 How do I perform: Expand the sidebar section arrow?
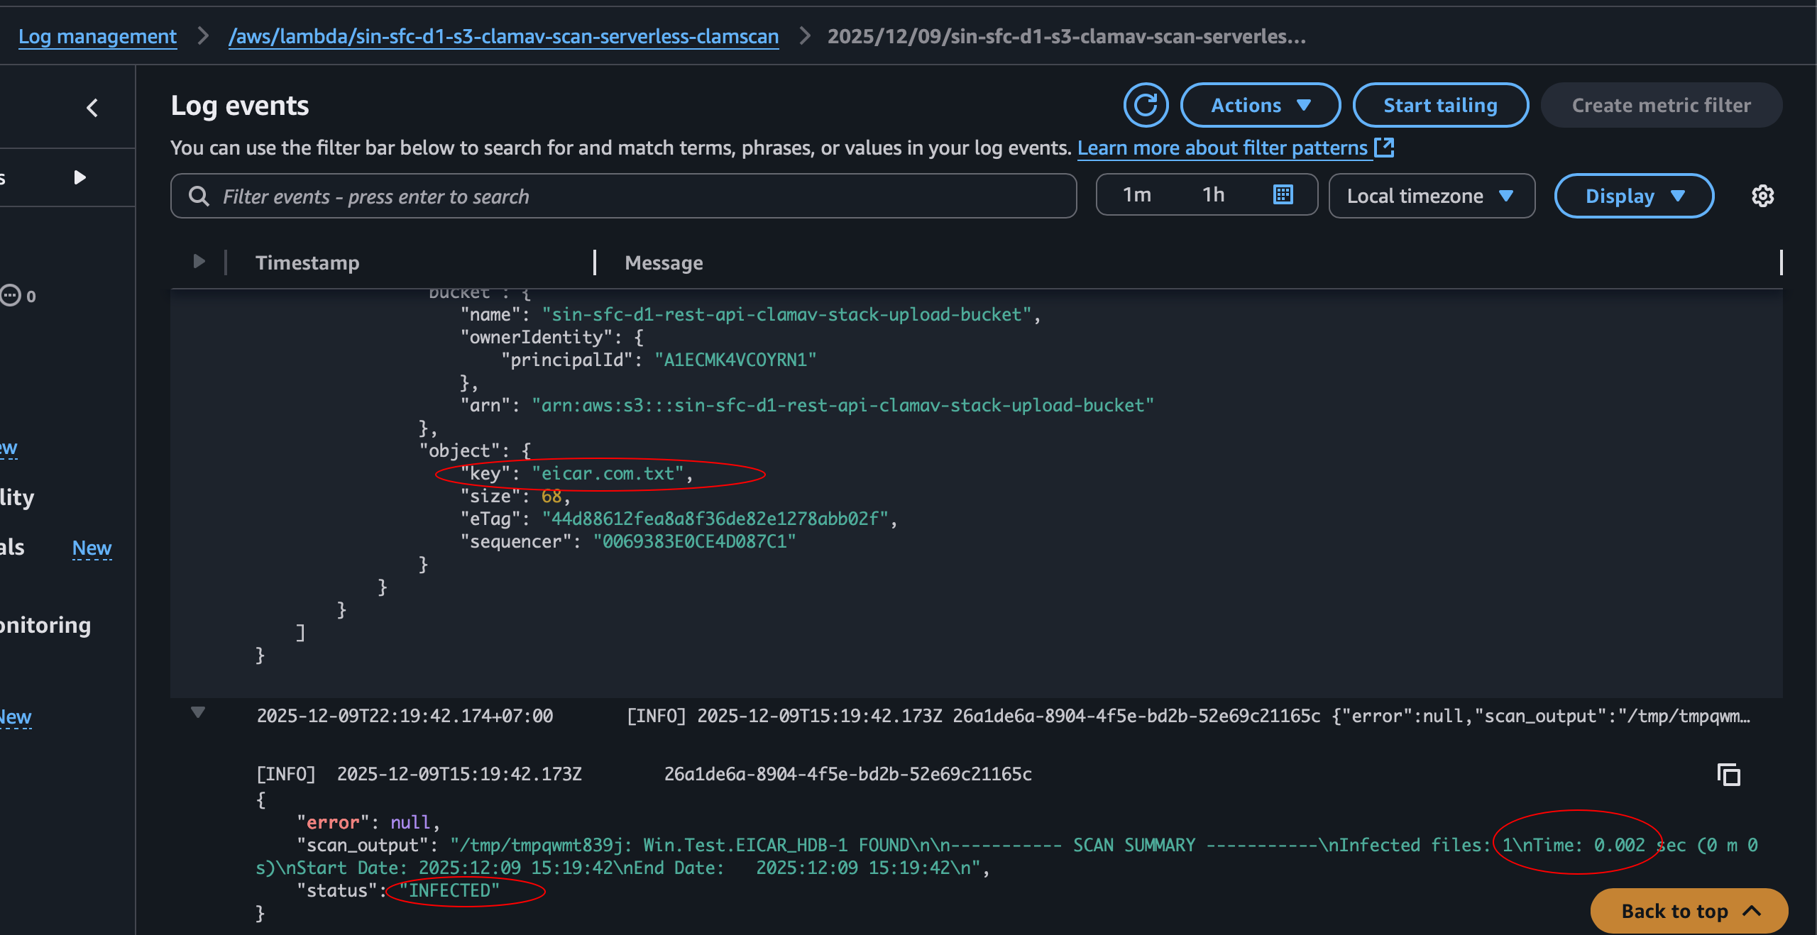pos(80,177)
